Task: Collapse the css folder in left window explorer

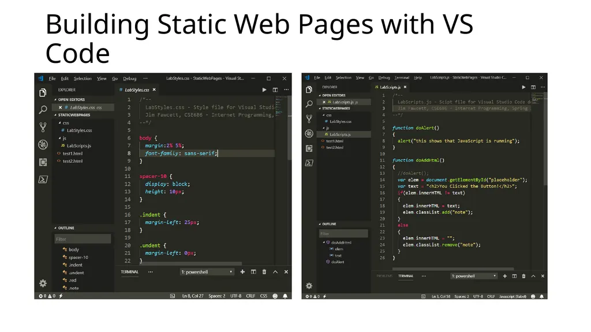Action: click(x=59, y=123)
